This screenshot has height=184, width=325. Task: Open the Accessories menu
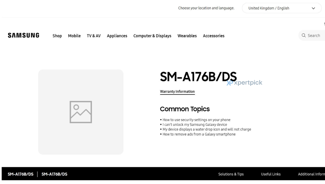(214, 36)
